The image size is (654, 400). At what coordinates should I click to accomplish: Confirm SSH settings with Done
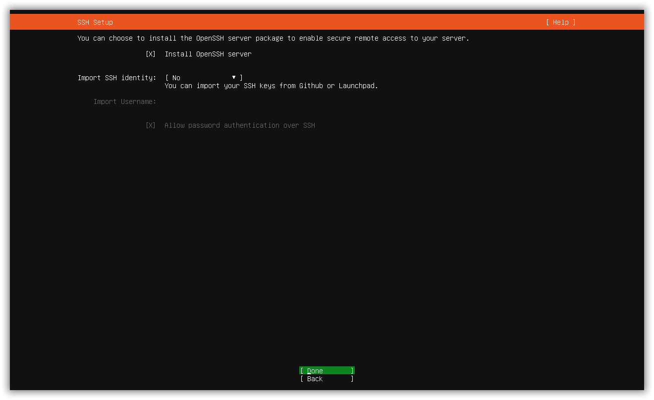pos(327,370)
